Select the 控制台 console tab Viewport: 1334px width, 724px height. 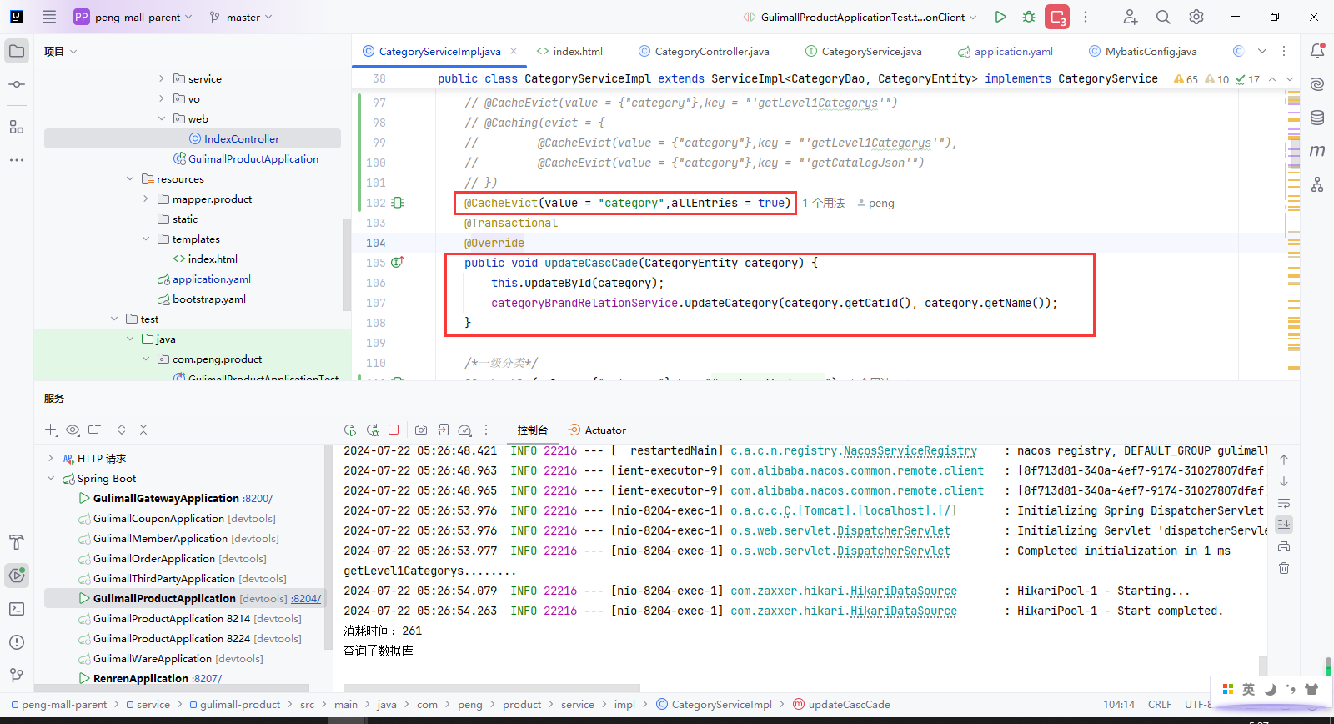click(532, 430)
